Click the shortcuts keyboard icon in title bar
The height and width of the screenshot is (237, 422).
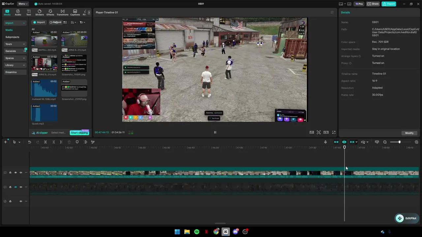click(349, 4)
